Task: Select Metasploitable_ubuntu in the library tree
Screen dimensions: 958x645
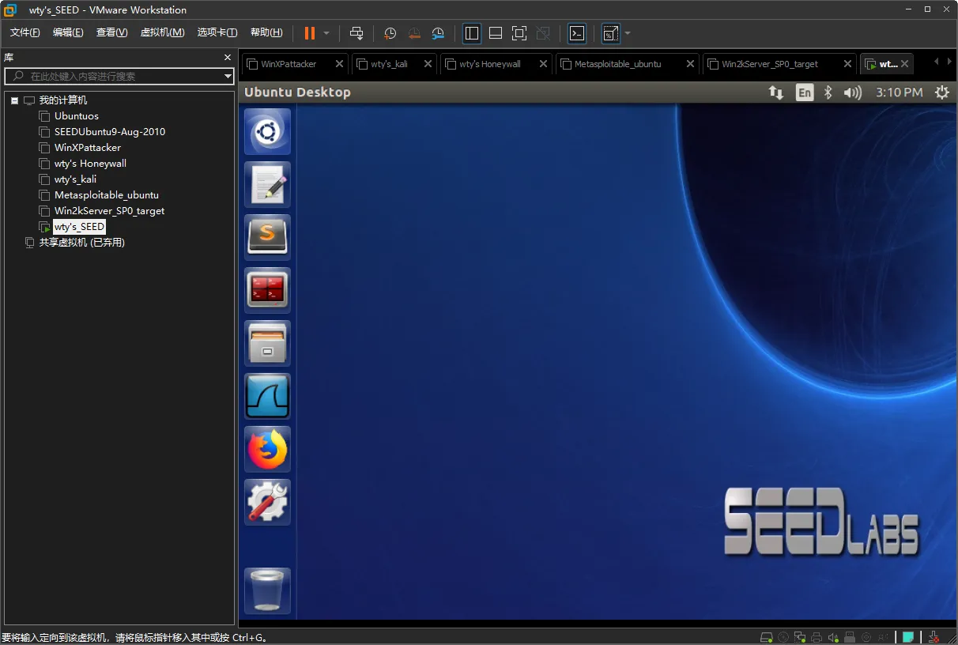Action: (x=107, y=195)
